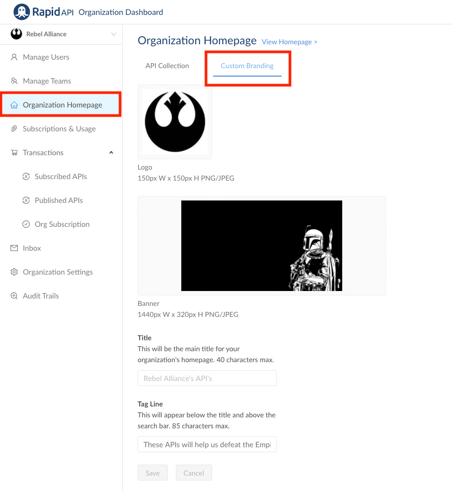The image size is (452, 491).
Task: Select the Custom Branding tab
Action: pyautogui.click(x=247, y=66)
